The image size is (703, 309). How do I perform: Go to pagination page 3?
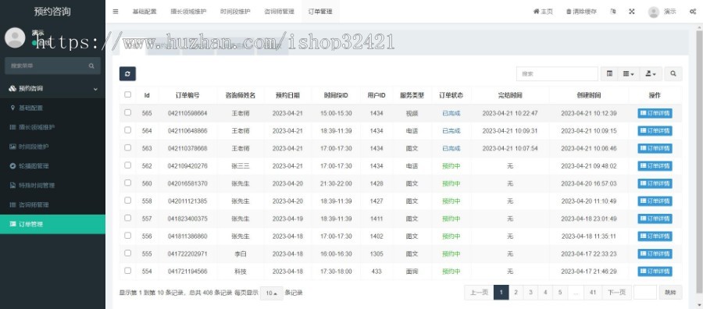point(530,293)
